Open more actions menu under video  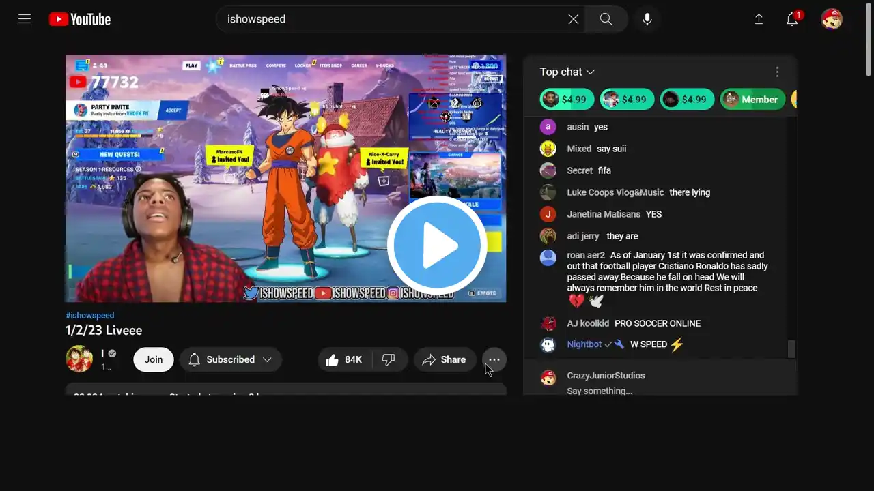coord(494,359)
